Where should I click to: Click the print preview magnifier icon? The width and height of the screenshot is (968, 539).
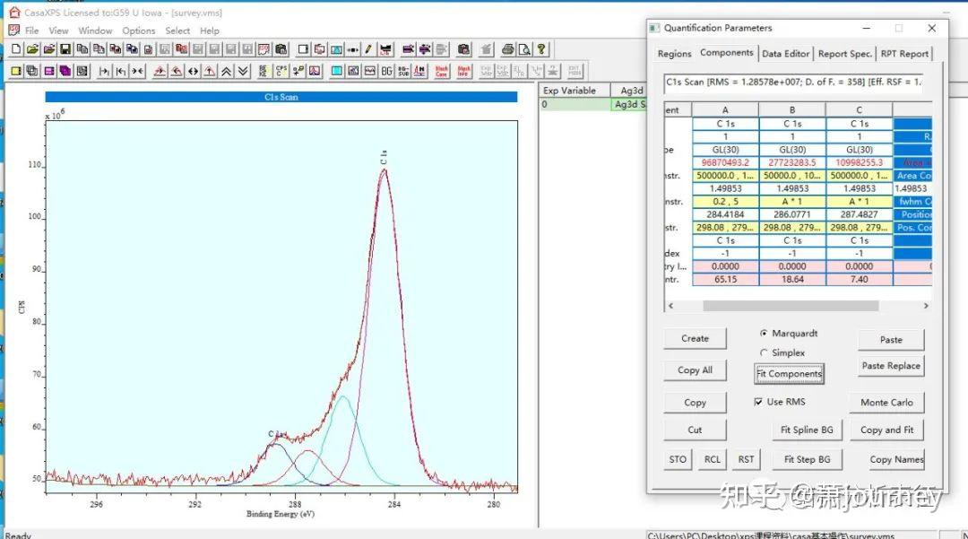coord(524,49)
